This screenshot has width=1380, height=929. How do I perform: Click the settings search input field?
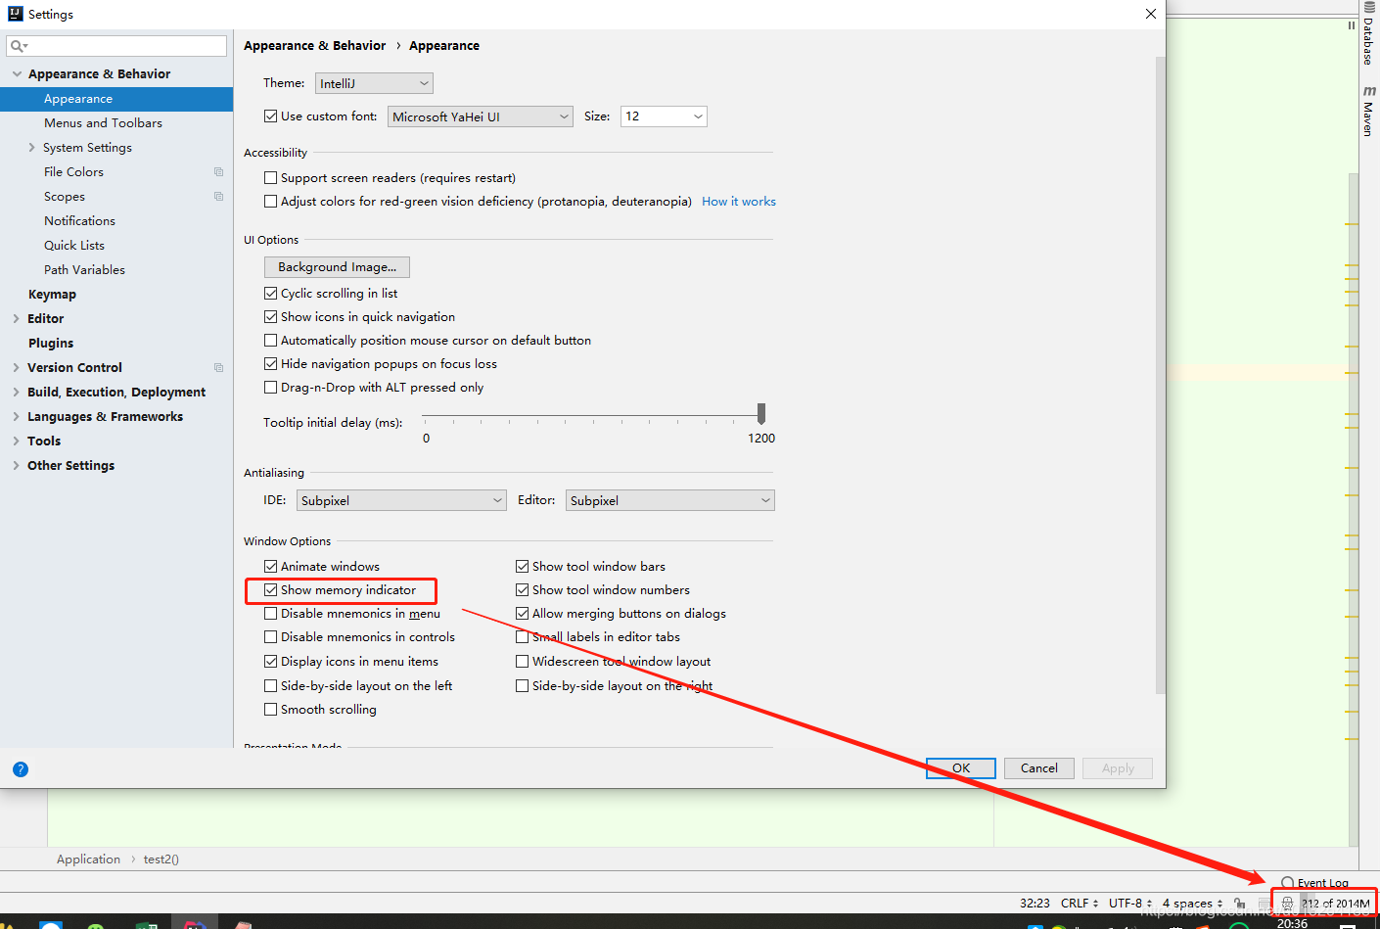(116, 46)
